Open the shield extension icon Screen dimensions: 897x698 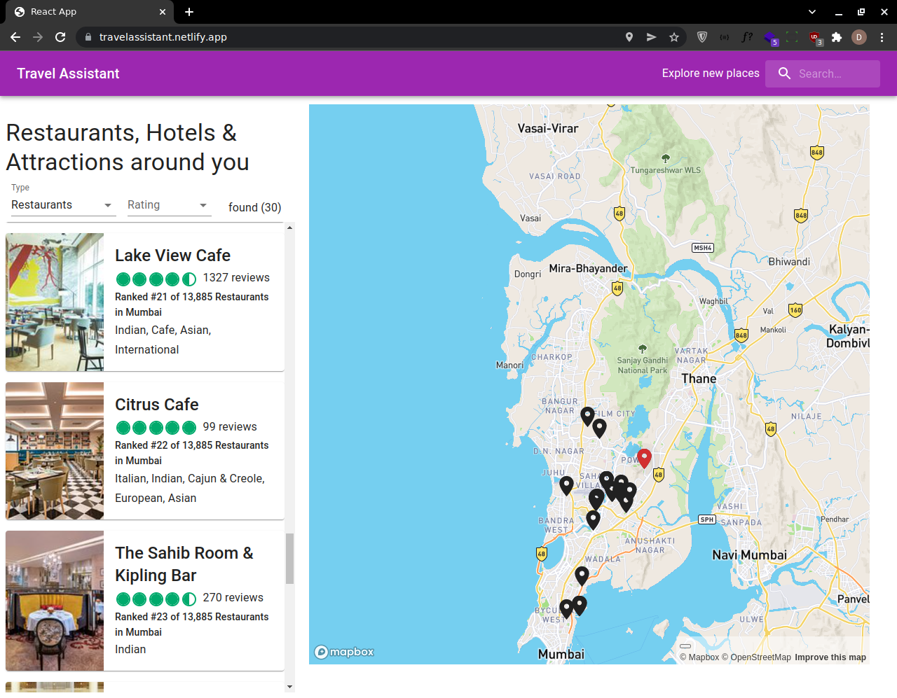702,37
